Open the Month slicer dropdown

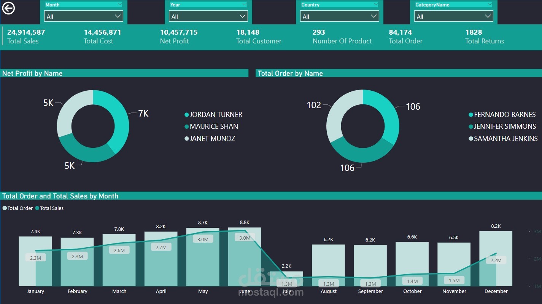pos(84,16)
